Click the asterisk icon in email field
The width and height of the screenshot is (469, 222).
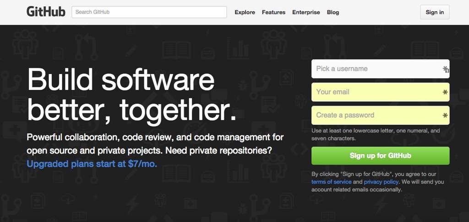coord(445,92)
